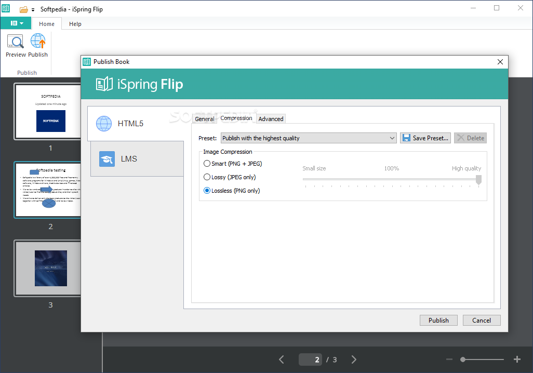Image resolution: width=533 pixels, height=373 pixels.
Task: Click the LMS graduation cap icon
Action: click(x=107, y=159)
